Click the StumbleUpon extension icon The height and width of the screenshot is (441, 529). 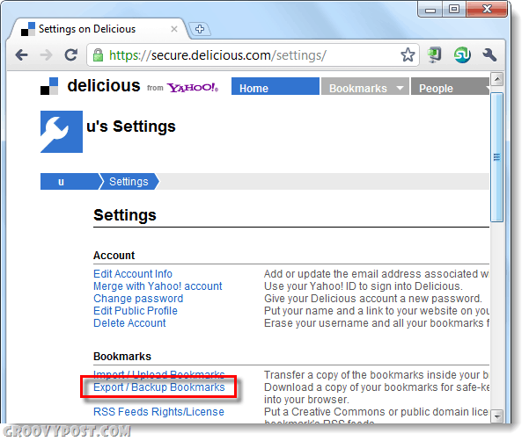[x=462, y=54]
